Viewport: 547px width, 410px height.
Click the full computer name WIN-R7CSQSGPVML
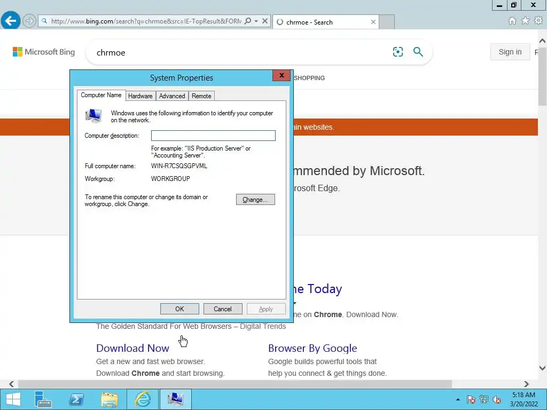pos(179,166)
